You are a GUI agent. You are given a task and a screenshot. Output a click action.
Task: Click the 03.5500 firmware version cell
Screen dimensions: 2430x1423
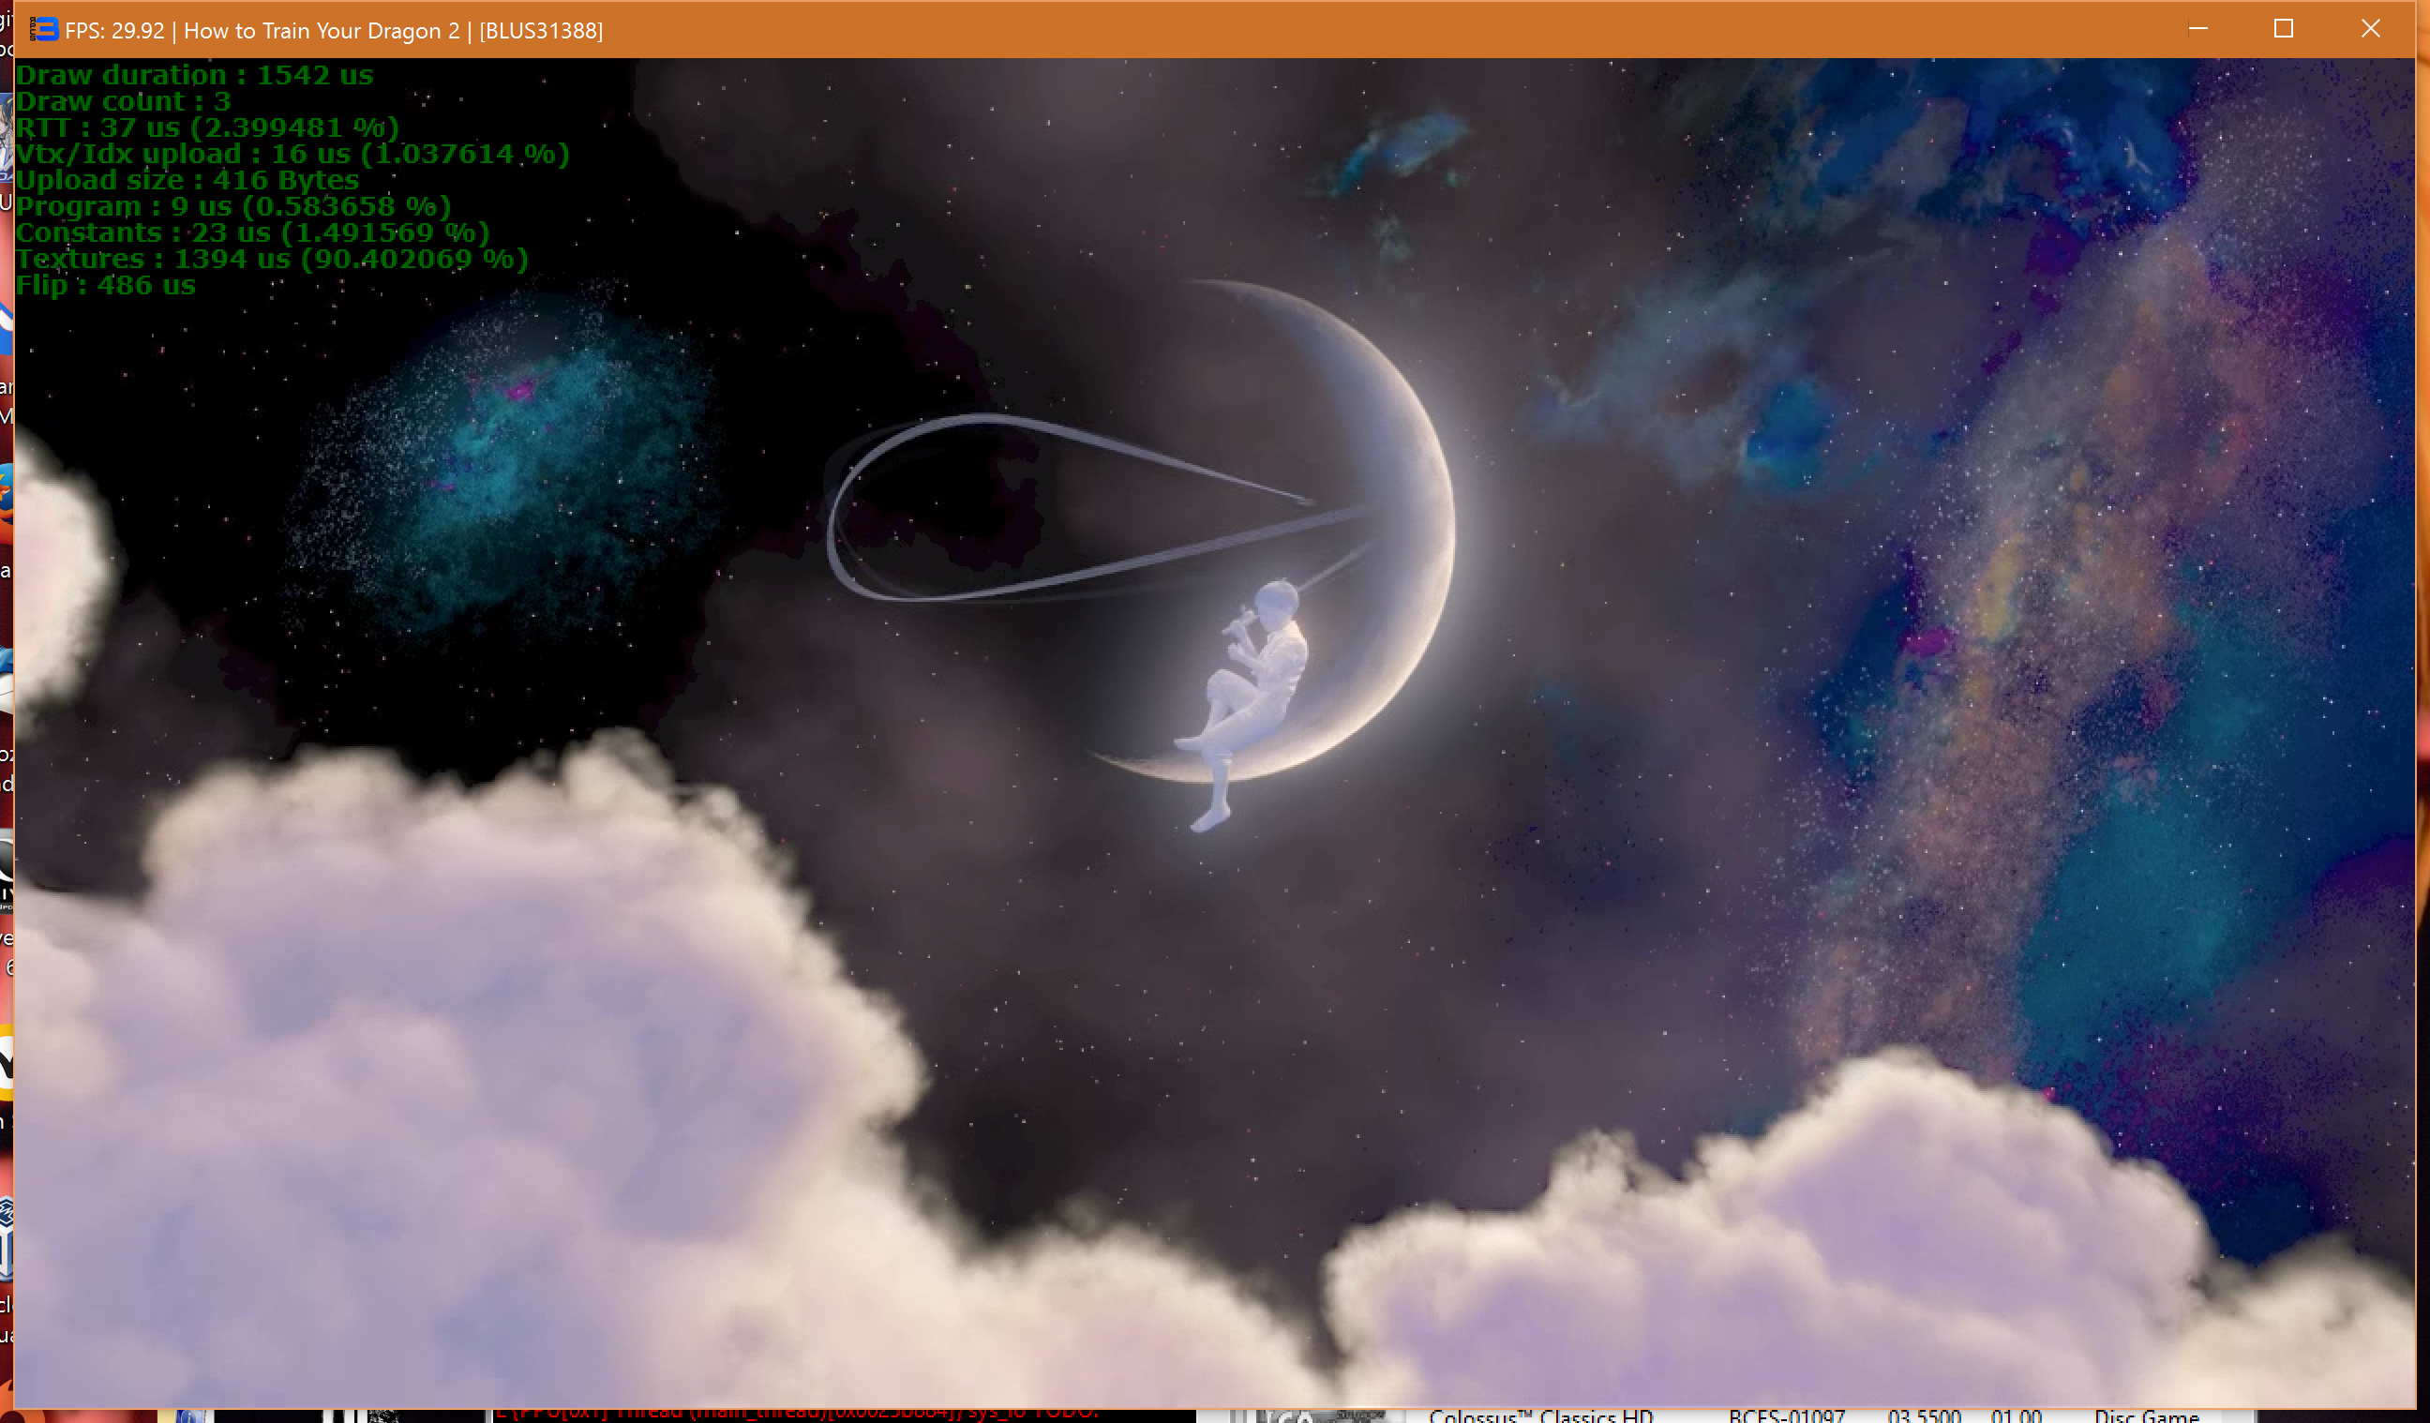[1924, 1416]
